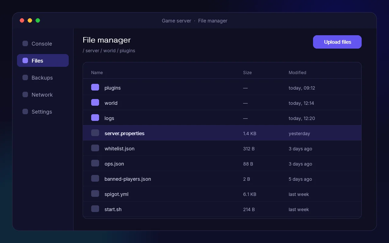Open the logs folder name

[109, 118]
